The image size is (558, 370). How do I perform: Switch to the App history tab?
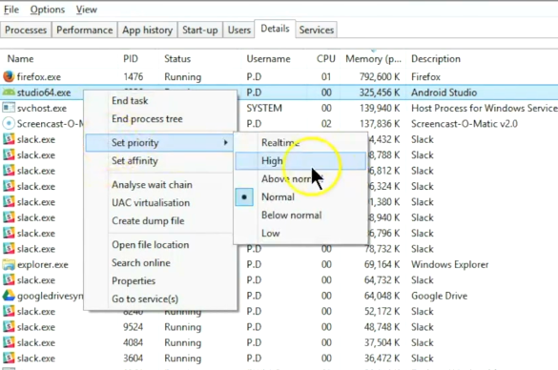147,30
